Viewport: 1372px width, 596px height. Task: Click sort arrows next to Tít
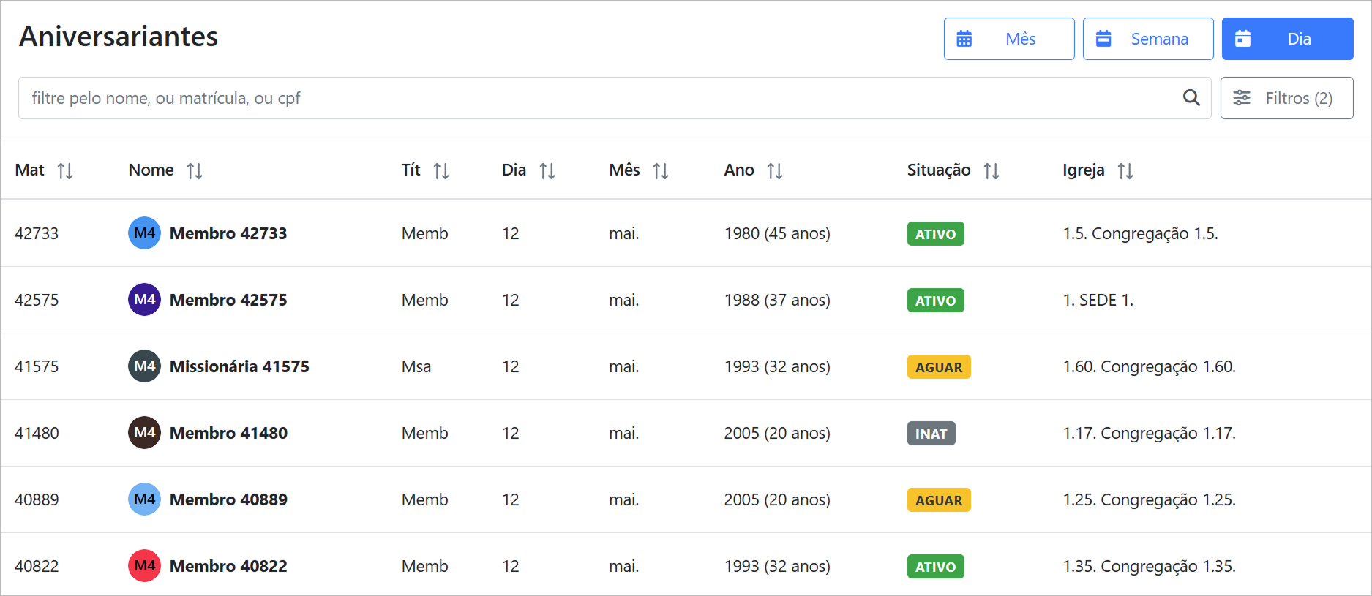coord(441,171)
